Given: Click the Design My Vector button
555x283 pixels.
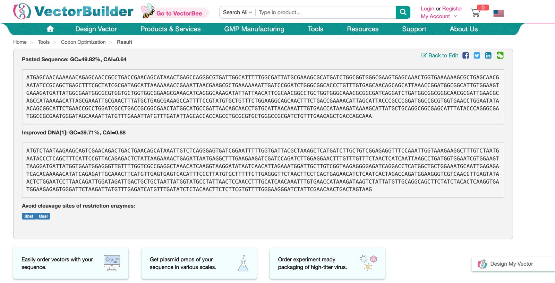Looking at the screenshot, I should click(513, 264).
